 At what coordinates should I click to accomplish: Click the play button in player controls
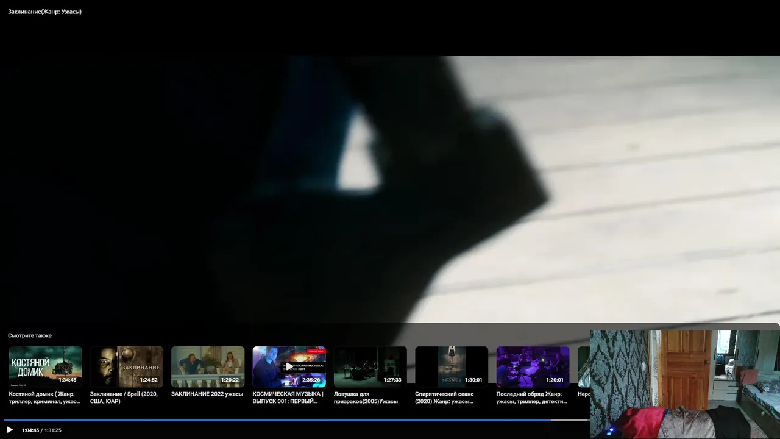click(x=10, y=430)
